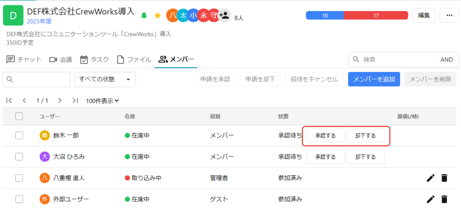This screenshot has width=461, height=209.
Task: Click the 在席 column header
Action: click(130, 116)
